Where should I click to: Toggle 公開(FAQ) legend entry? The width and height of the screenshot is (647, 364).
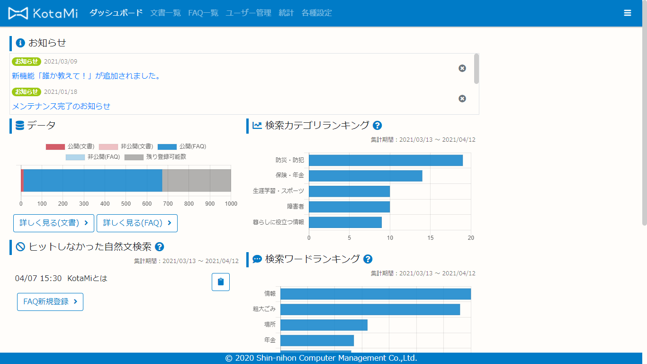click(181, 147)
